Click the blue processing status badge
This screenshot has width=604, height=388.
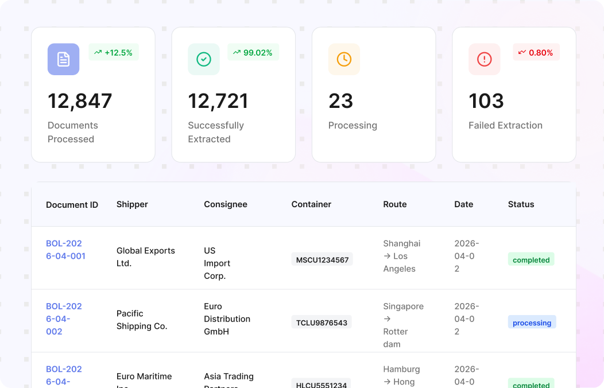click(x=532, y=323)
